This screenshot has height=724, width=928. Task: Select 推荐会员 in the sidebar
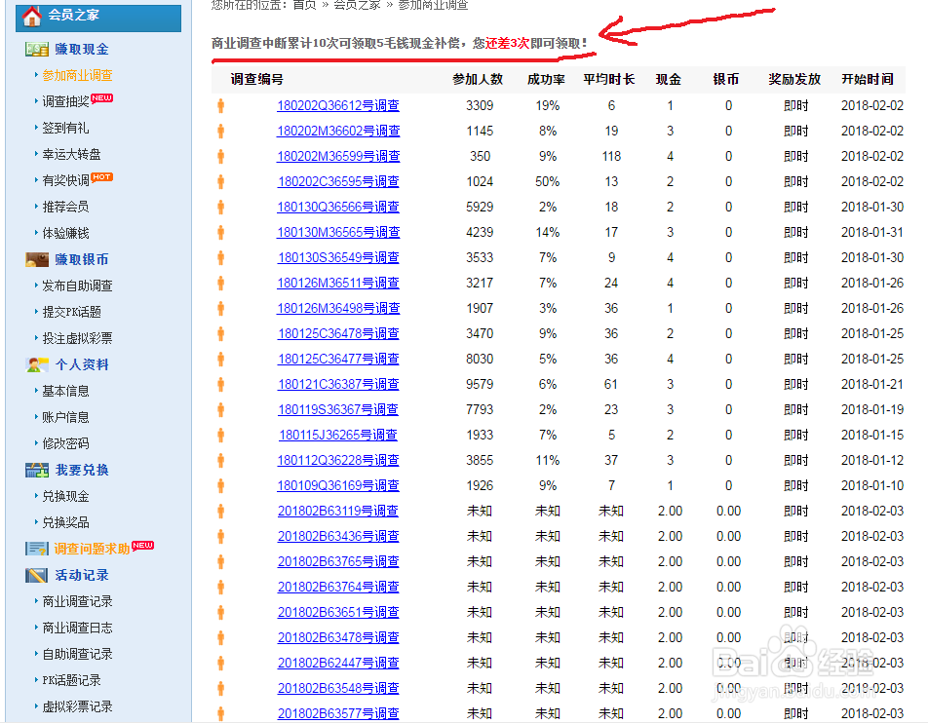pyautogui.click(x=65, y=207)
